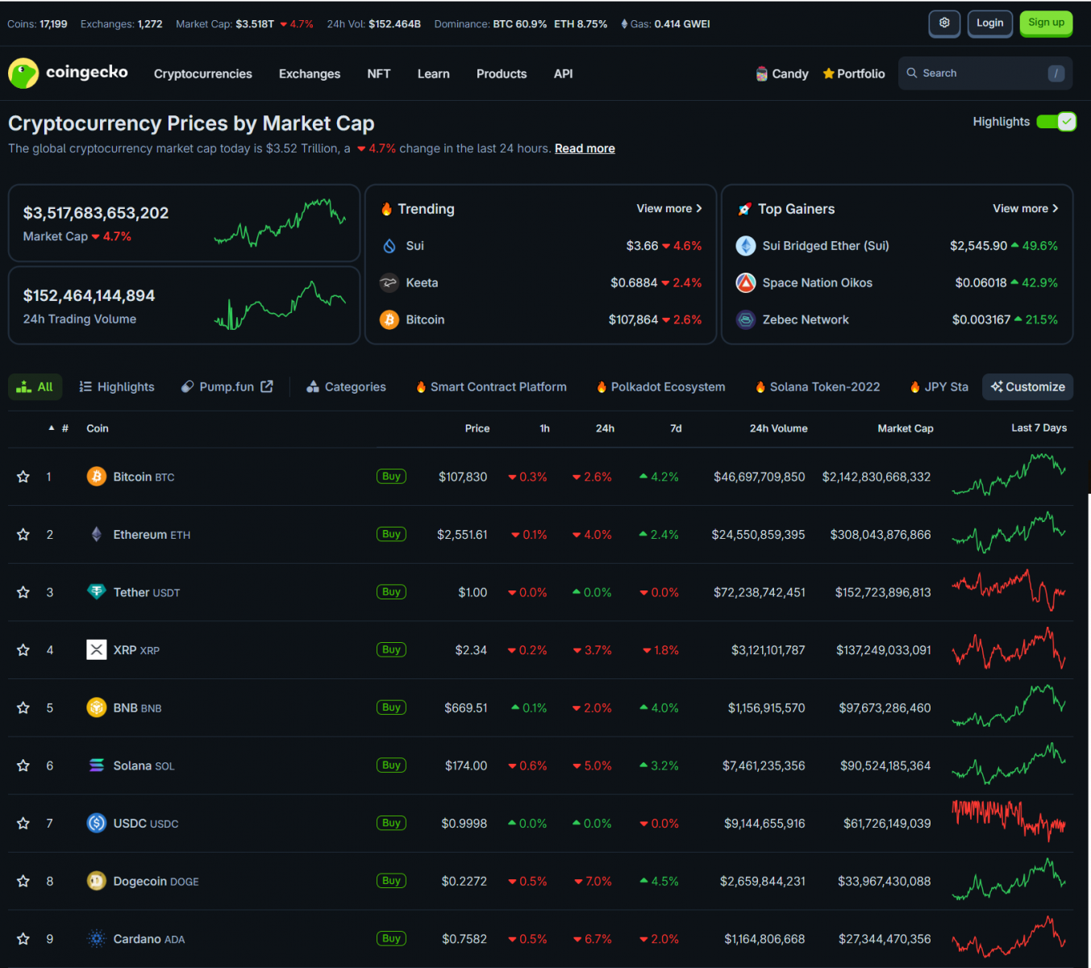Open Bitcoin's last 7 days sparkline chart
This screenshot has height=968, width=1091.
click(1009, 475)
